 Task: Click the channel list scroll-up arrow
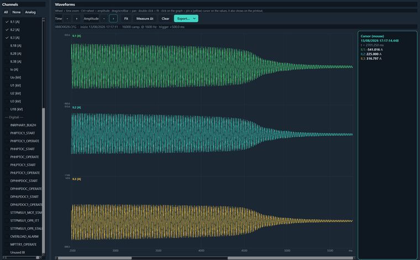[44, 19]
